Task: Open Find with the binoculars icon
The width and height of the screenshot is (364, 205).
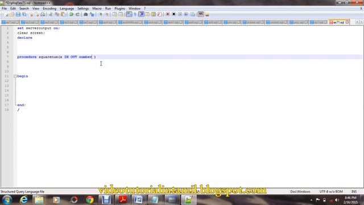Action: [x=86, y=14]
